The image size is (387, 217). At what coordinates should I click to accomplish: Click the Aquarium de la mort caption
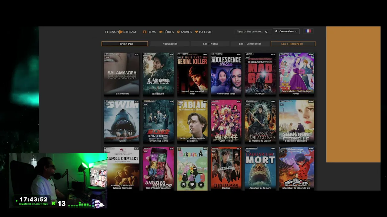[x=260, y=188]
